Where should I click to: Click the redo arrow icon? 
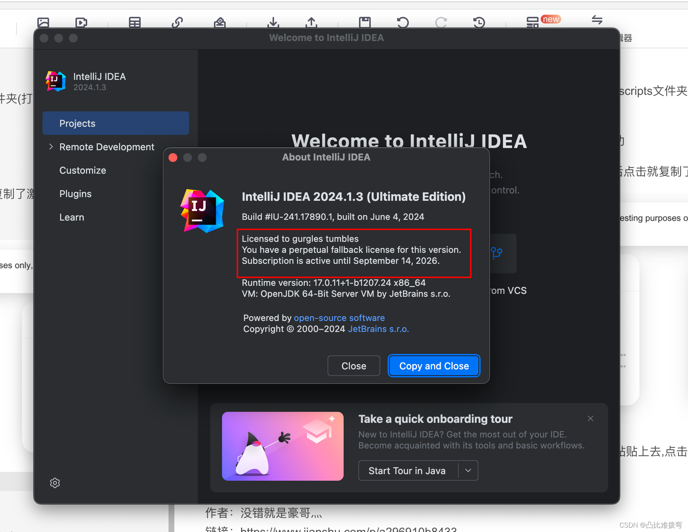pyautogui.click(x=441, y=23)
